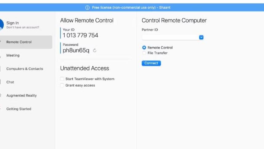The height and width of the screenshot is (149, 264).
Task: Open Computers & Contacts in sidebar
Action: tap(25, 69)
